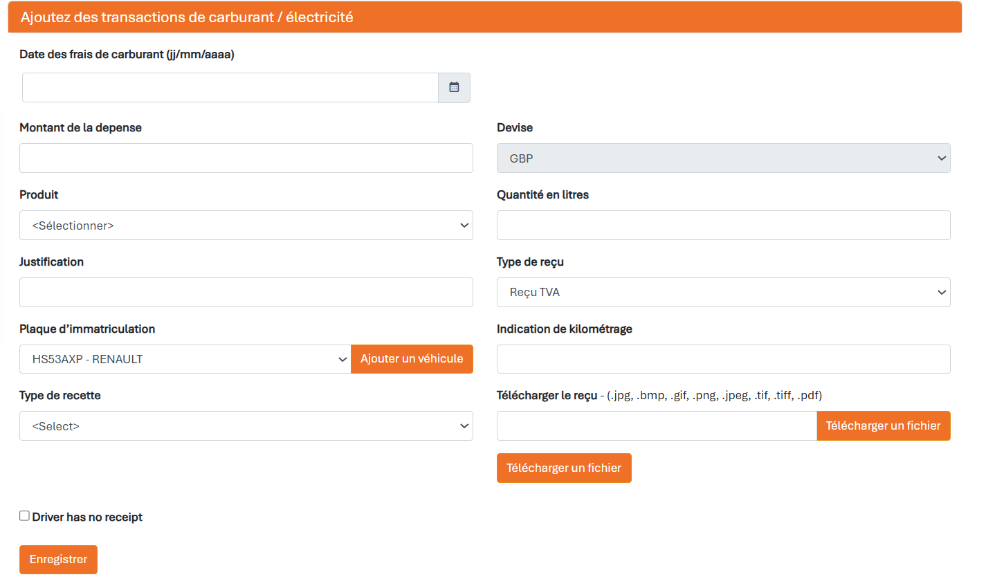Expand the Type de recette dropdown

coord(246,426)
